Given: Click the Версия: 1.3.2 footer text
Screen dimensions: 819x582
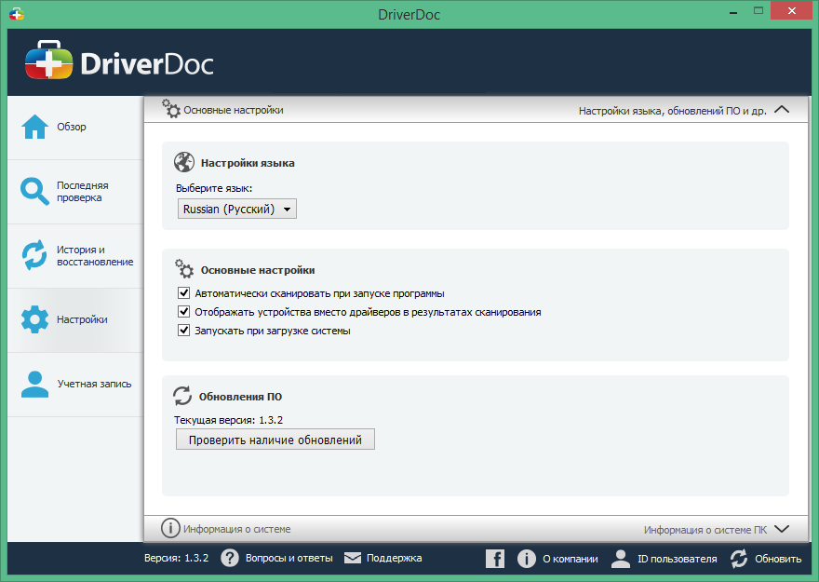Looking at the screenshot, I should (x=176, y=558).
